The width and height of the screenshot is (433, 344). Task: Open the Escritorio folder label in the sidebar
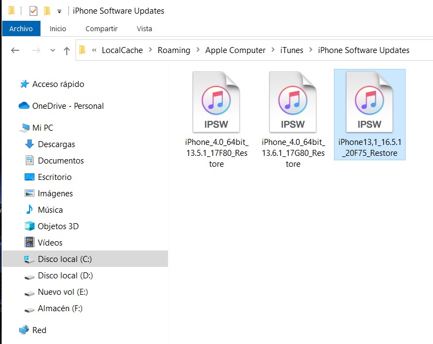tap(55, 177)
